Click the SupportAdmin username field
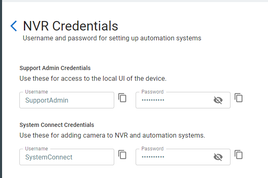This screenshot has height=178, width=268. coord(66,100)
